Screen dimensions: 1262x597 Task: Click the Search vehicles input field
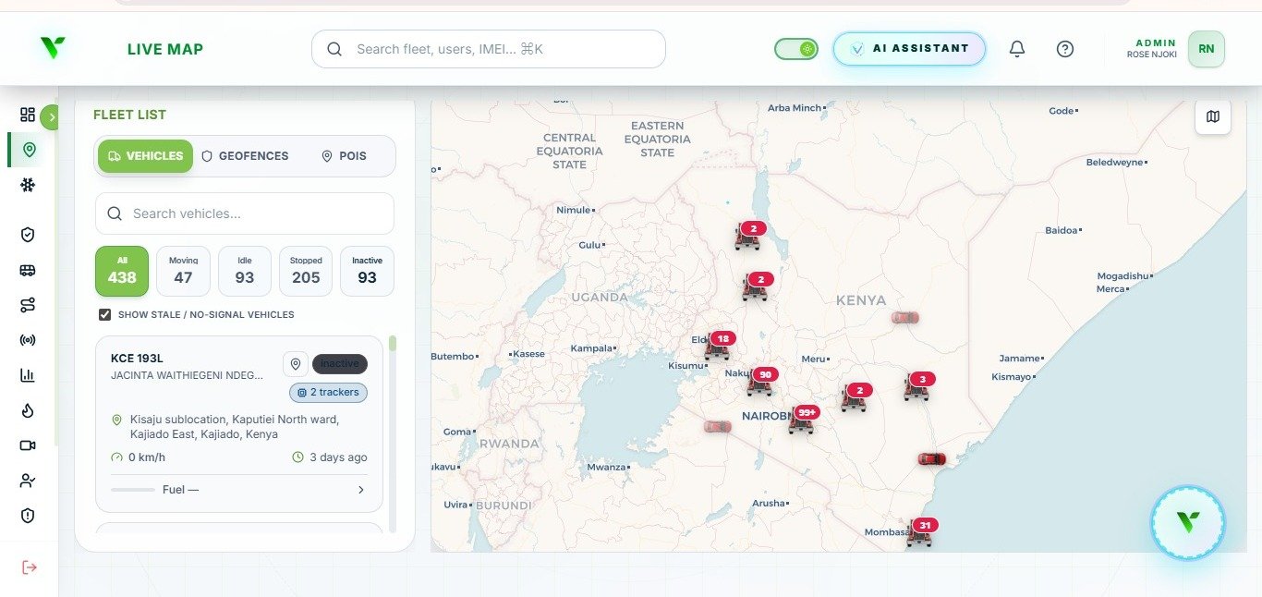coord(245,213)
